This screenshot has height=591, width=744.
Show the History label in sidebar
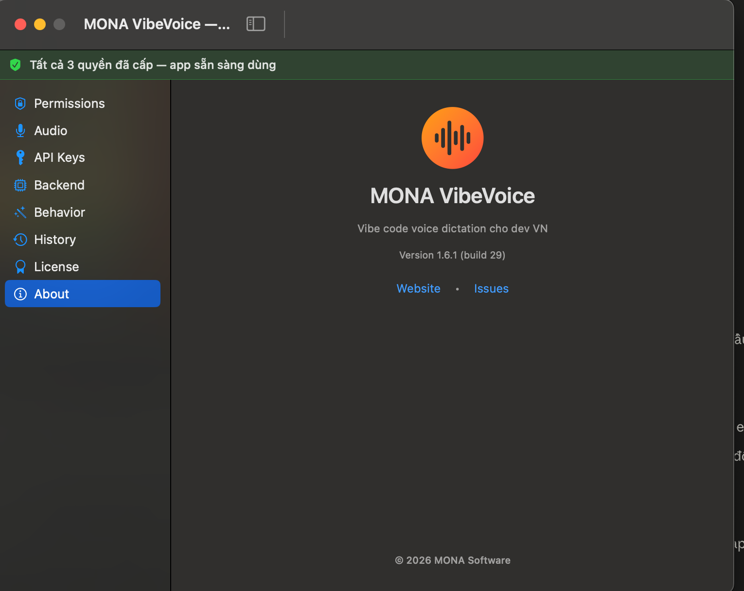point(55,240)
